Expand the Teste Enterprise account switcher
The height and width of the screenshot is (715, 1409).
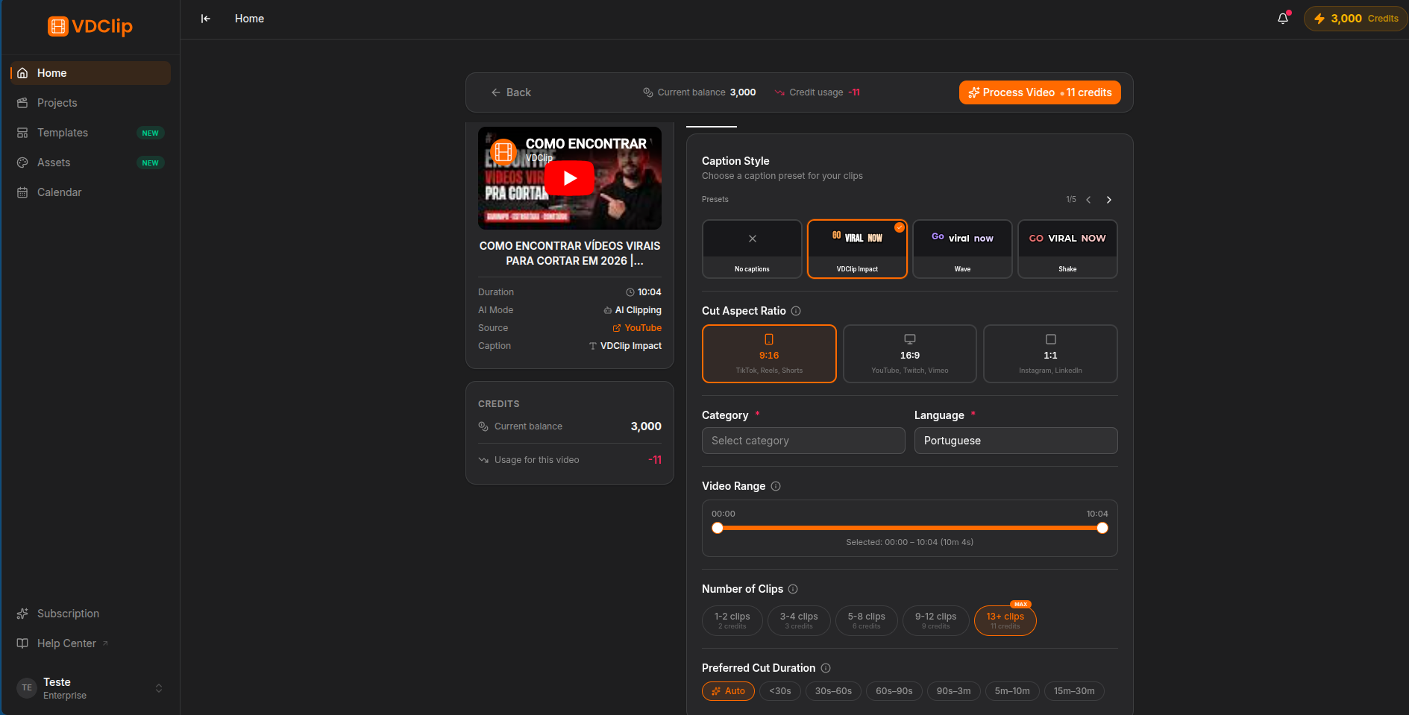(x=90, y=688)
